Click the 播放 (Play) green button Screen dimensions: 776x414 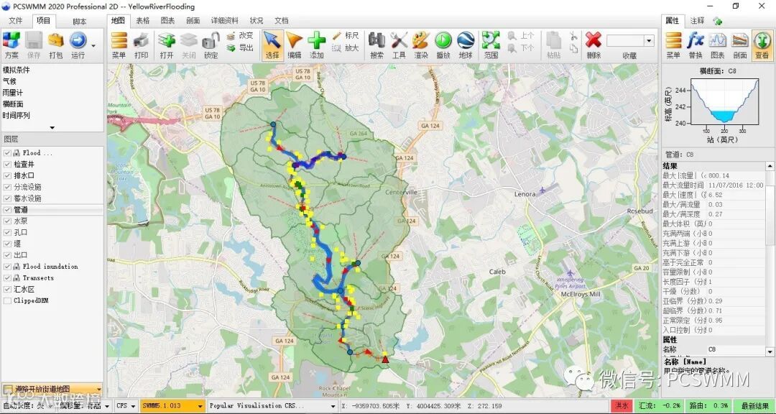[443, 45]
